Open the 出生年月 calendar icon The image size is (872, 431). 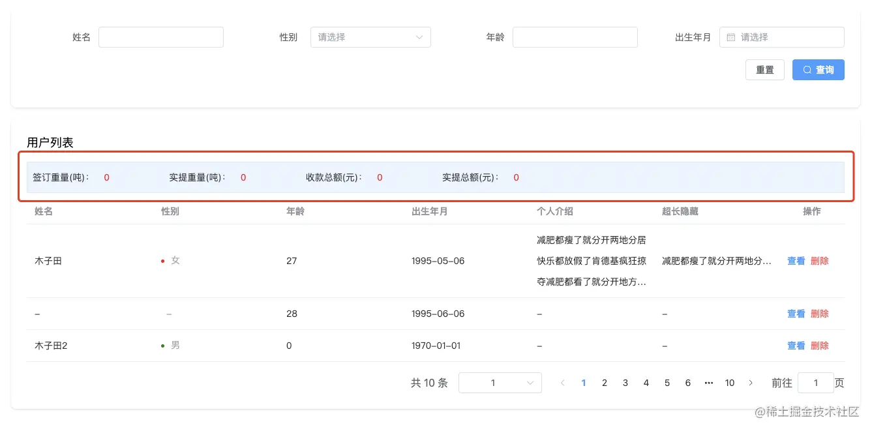[x=731, y=37]
